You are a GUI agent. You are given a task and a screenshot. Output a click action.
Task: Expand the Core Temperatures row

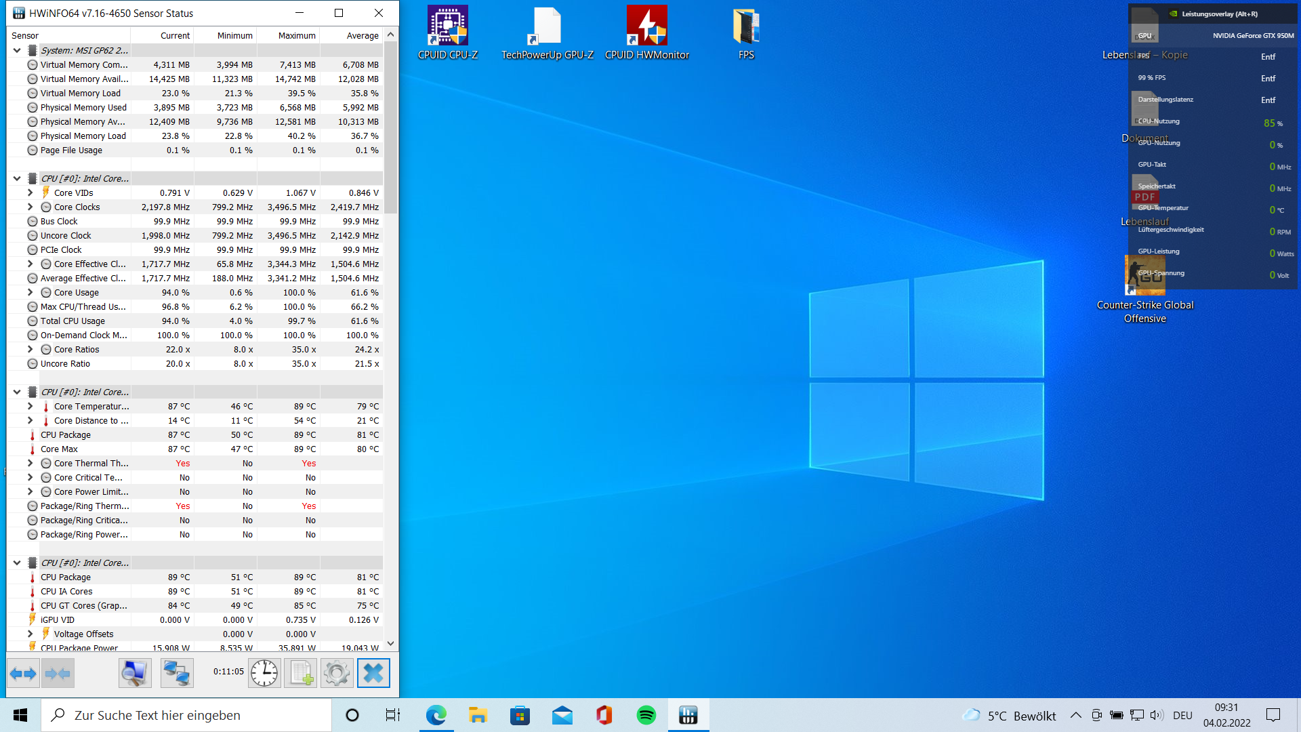click(x=30, y=407)
